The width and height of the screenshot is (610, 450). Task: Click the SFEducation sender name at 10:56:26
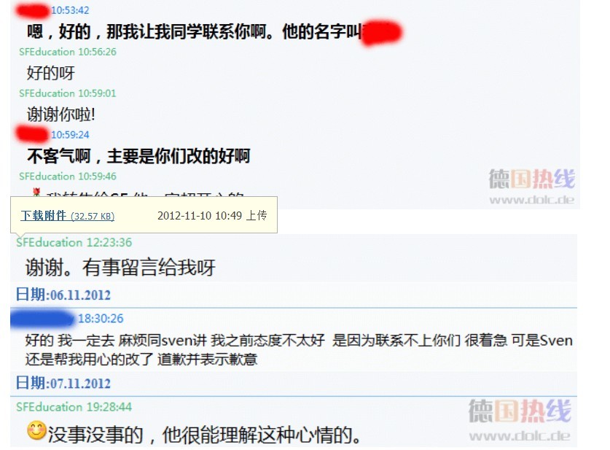47,52
